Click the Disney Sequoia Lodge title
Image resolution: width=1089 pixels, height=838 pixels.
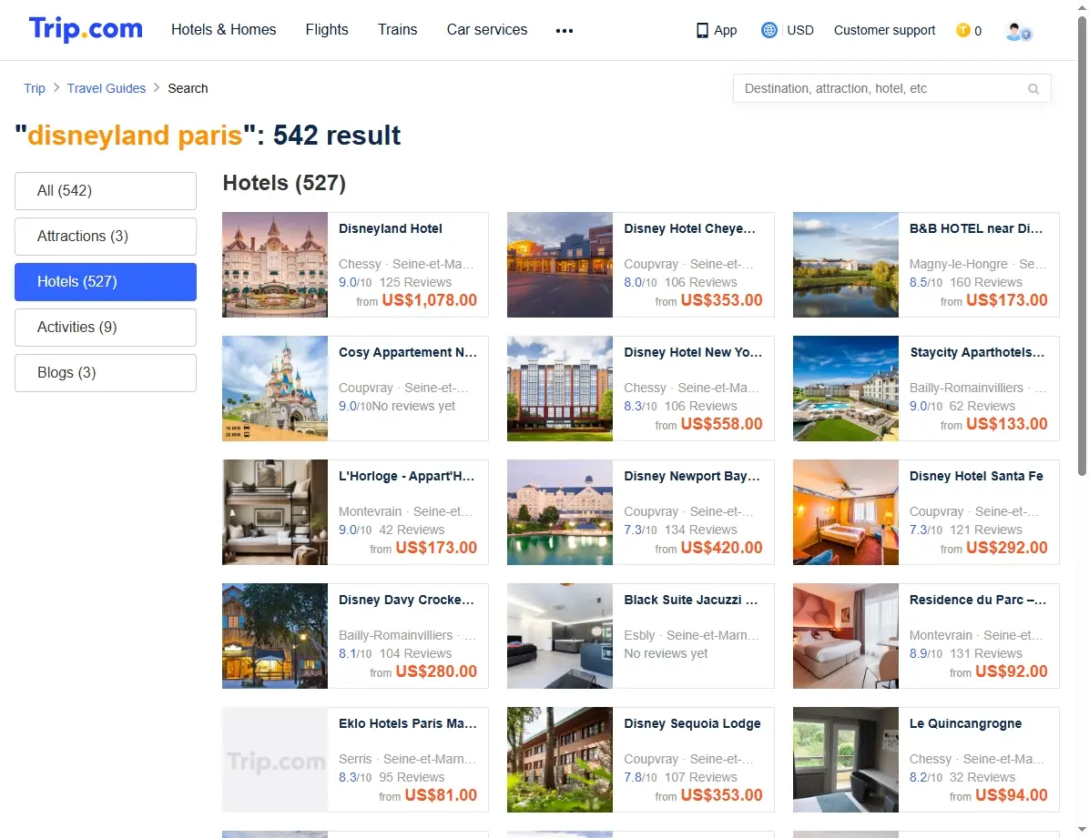tap(692, 723)
